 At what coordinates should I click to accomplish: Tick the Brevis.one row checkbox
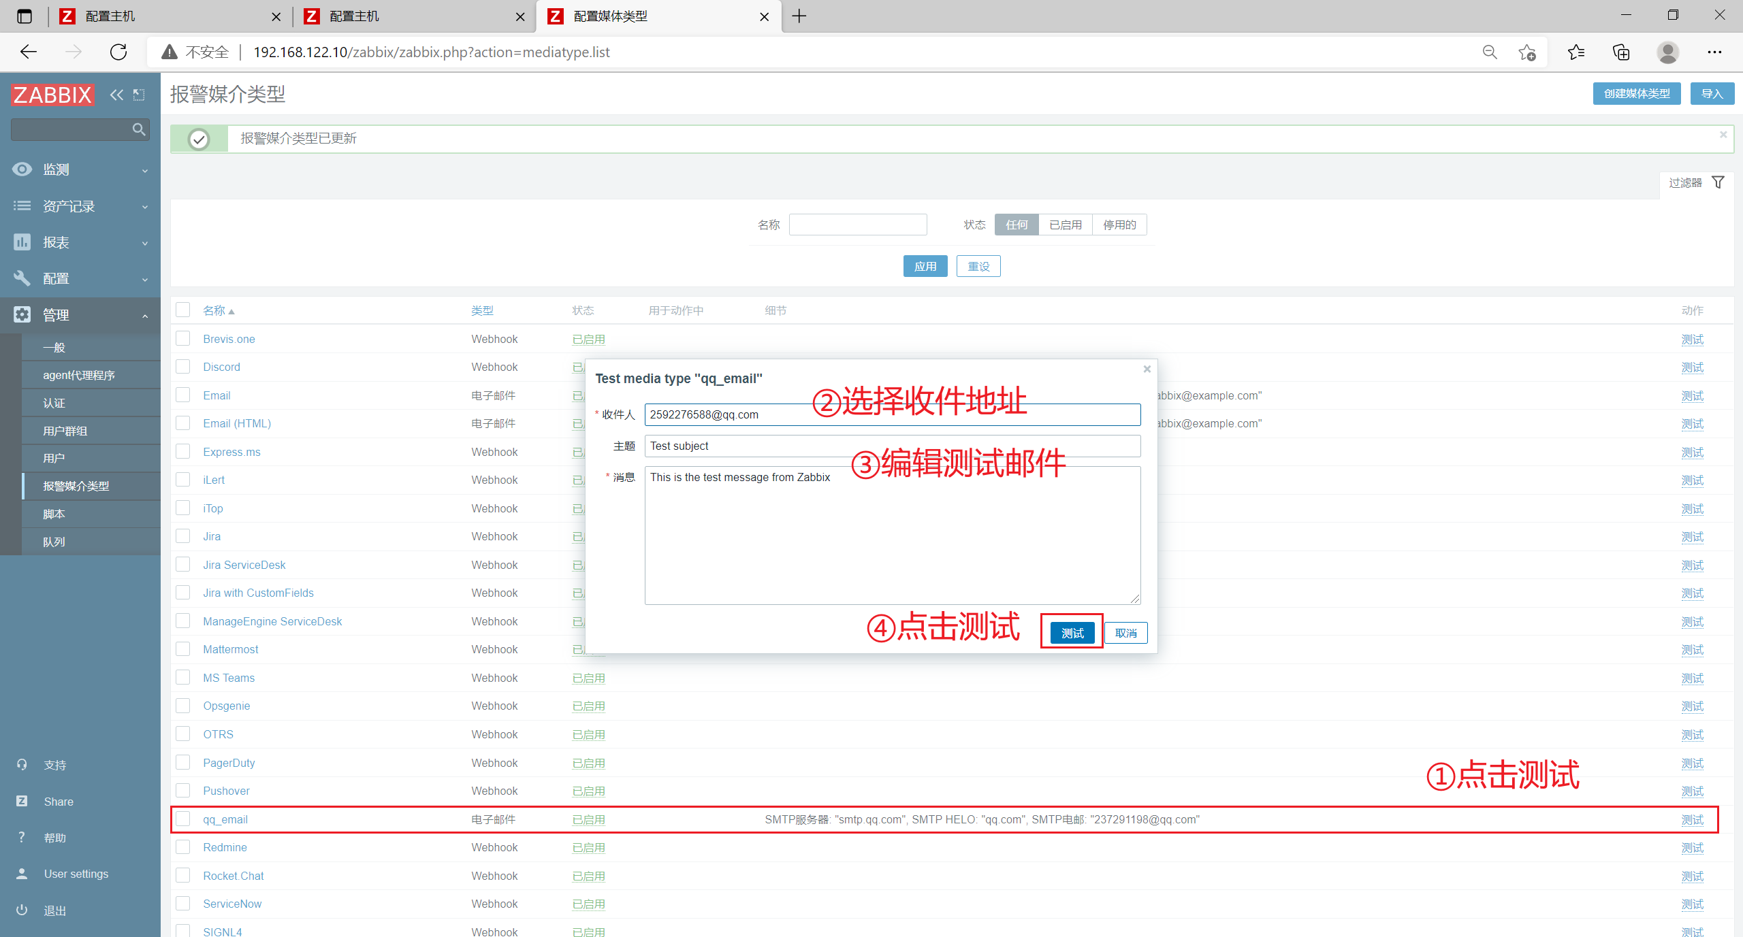click(x=183, y=338)
